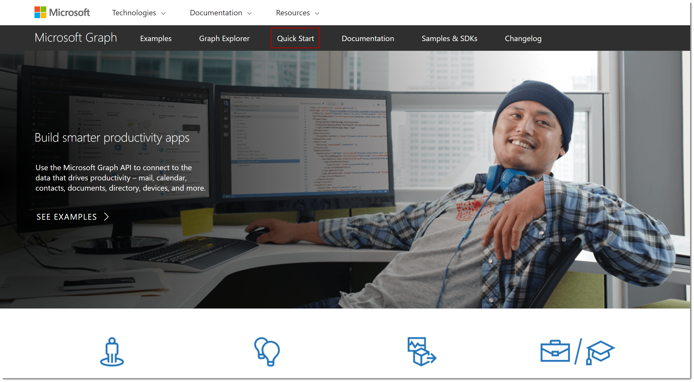Open the Samples & SDKs tab
Screen dimensions: 694x382
449,38
